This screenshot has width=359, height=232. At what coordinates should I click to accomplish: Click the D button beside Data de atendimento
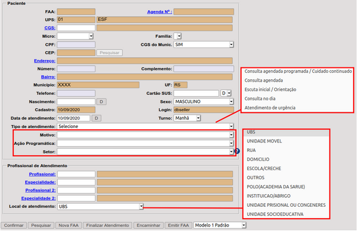pos(96,118)
